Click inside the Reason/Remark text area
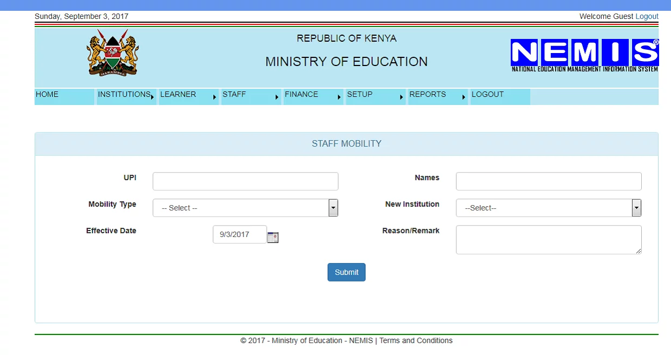Viewport: 671px width, 355px height. (548, 239)
